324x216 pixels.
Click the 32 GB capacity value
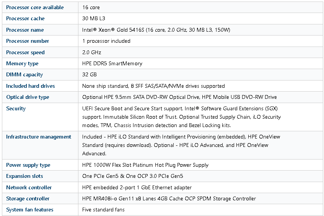point(89,75)
